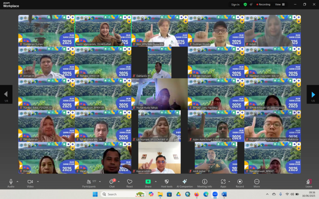Open the Apps menu
The width and height of the screenshot is (319, 199).
click(223, 183)
